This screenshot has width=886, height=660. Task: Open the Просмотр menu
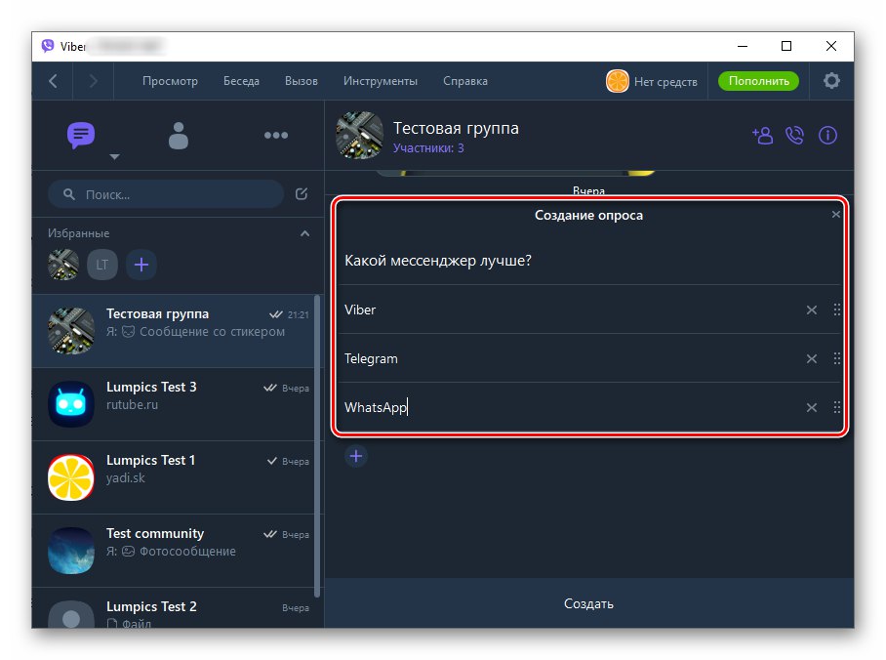170,81
